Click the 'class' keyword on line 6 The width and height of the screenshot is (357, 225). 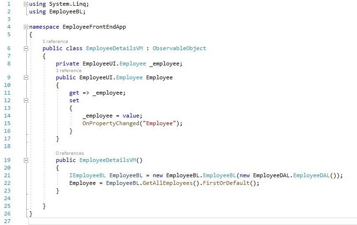[74, 48]
